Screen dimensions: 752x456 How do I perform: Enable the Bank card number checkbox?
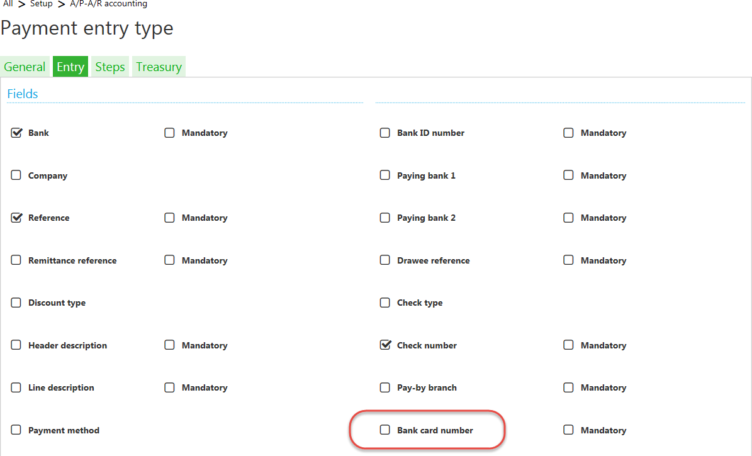click(x=385, y=430)
